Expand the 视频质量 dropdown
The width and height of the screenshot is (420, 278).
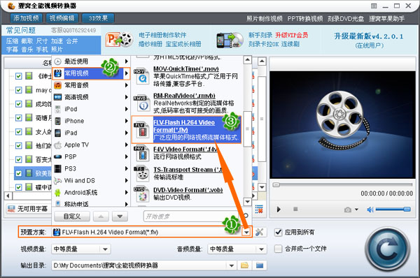pyautogui.click(x=105, y=249)
